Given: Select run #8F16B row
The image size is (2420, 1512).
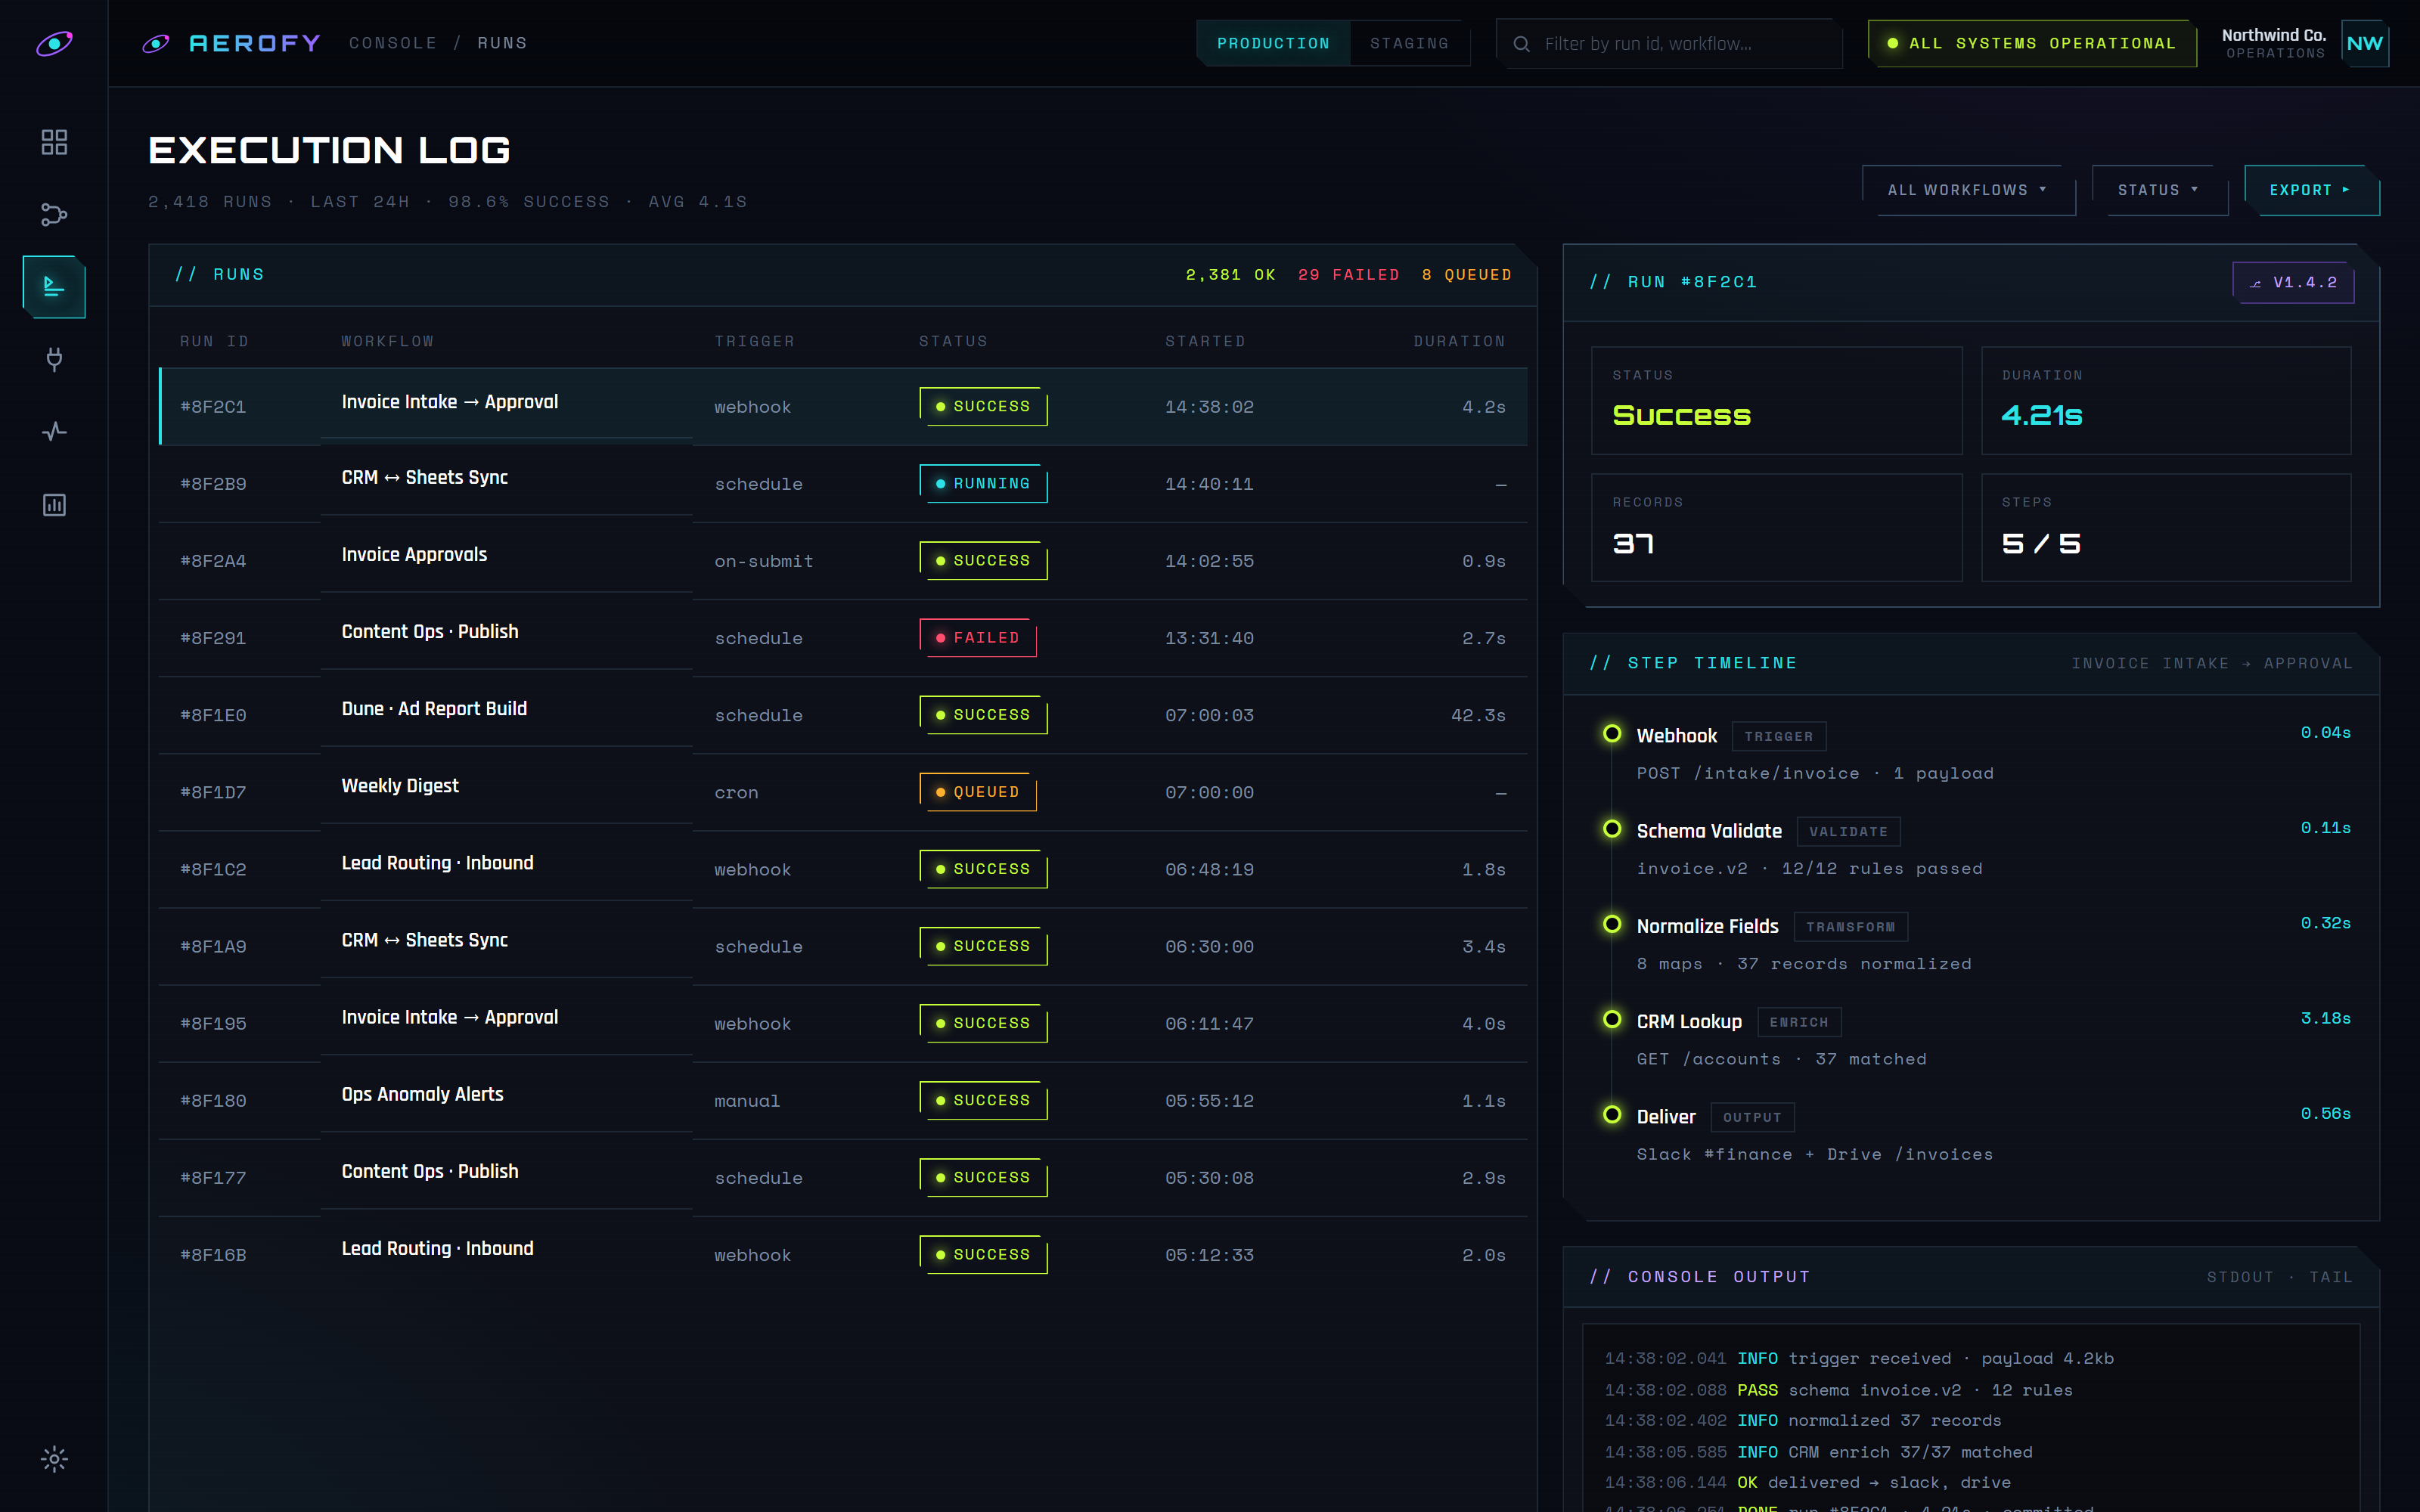Looking at the screenshot, I should (x=843, y=1255).
